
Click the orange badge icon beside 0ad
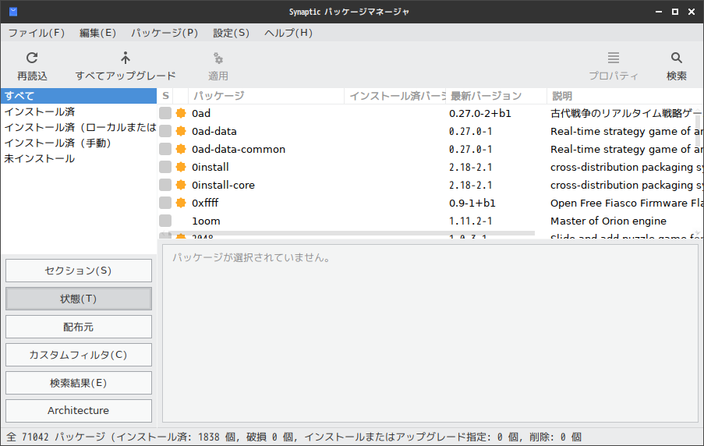click(181, 113)
